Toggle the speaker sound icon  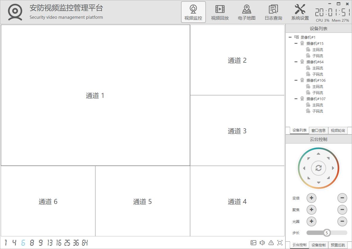point(262,243)
